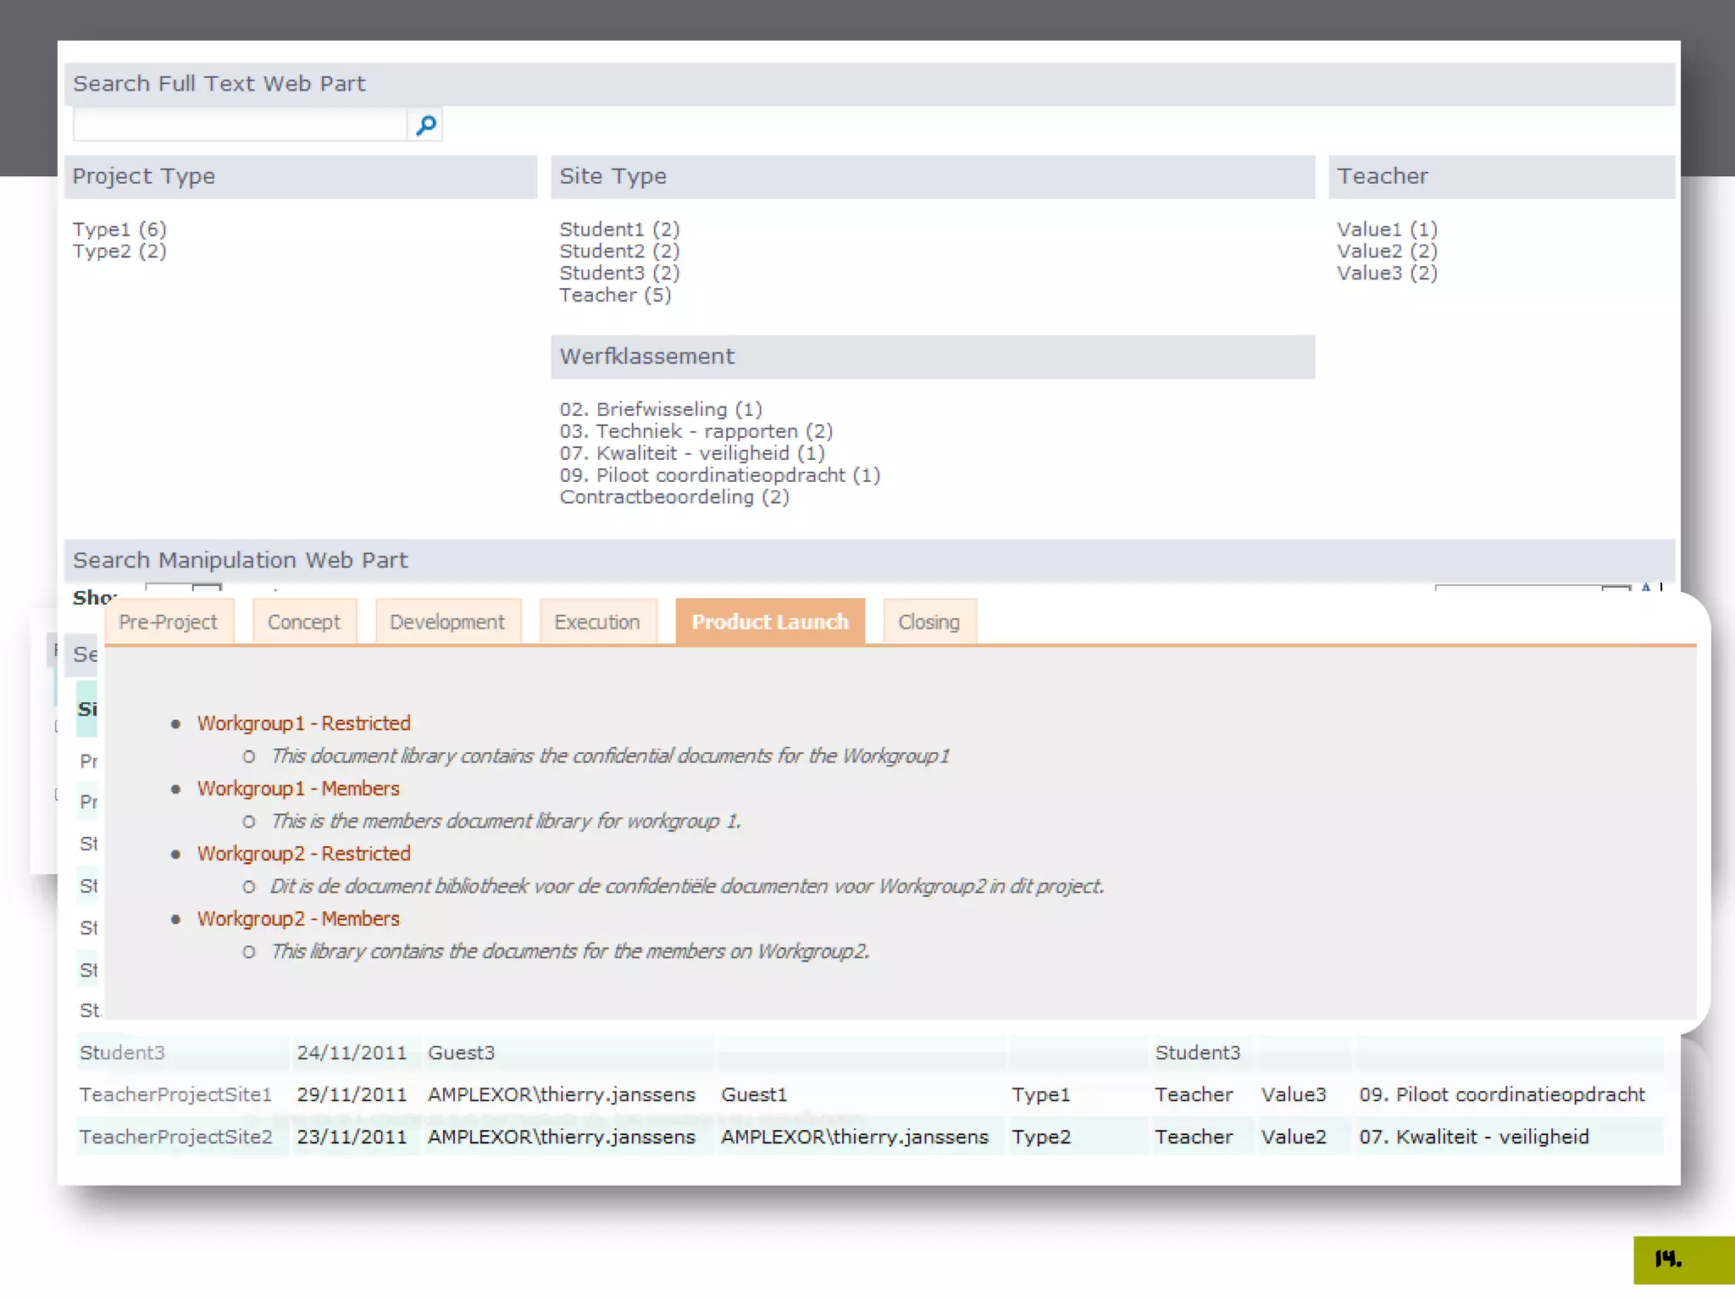Filter site type by Student3 (2)
The height and width of the screenshot is (1301, 1735).
(619, 273)
